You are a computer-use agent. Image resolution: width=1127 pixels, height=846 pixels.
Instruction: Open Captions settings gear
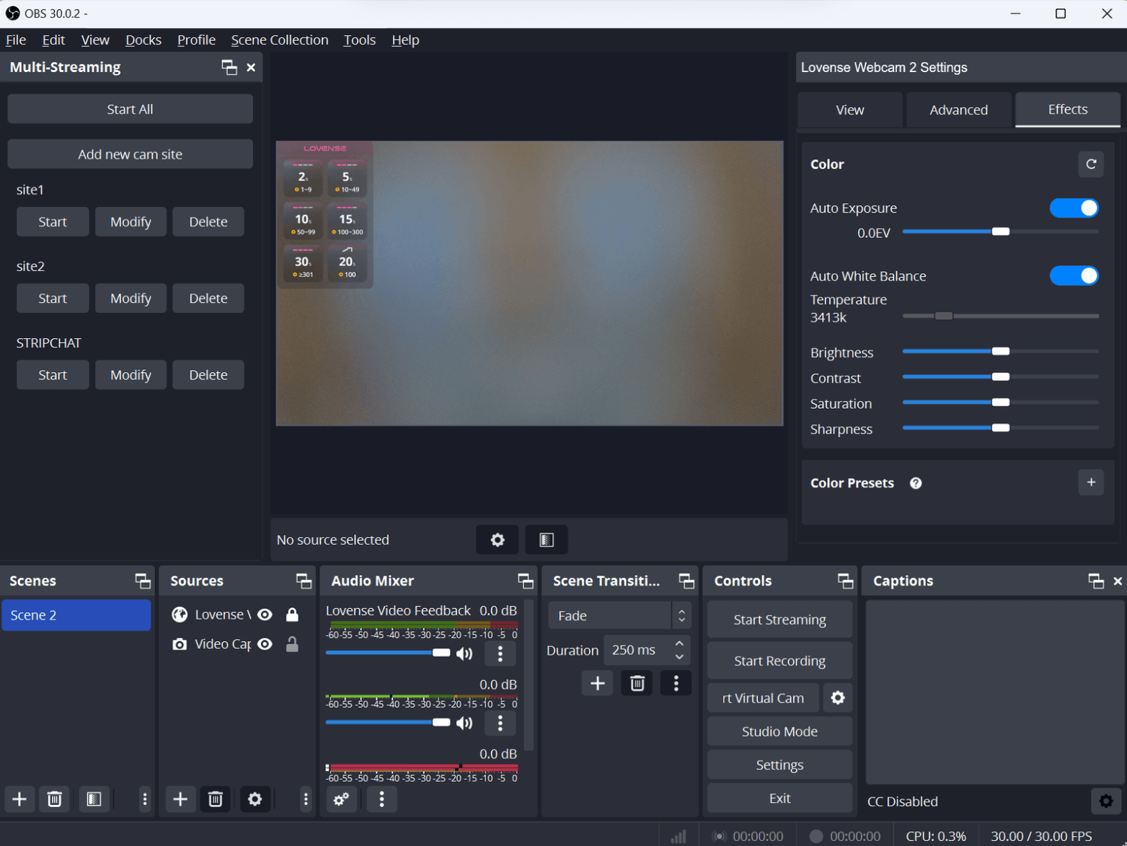pyautogui.click(x=1105, y=801)
